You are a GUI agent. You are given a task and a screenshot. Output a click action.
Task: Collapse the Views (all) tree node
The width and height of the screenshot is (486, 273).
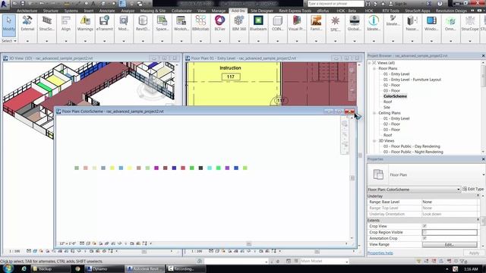point(370,63)
